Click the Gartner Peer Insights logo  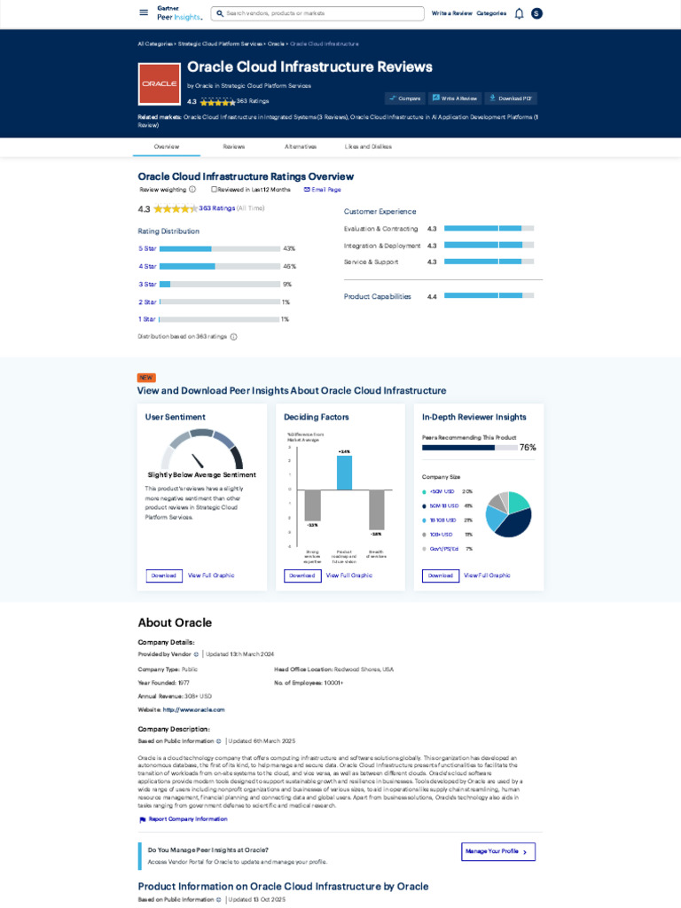tap(179, 12)
